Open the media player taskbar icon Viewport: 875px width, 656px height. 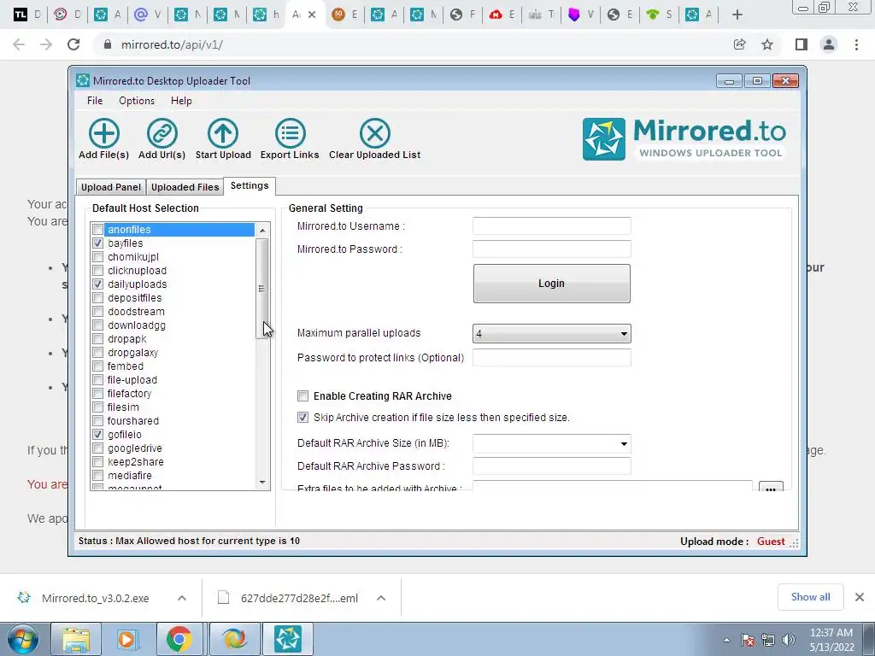126,639
